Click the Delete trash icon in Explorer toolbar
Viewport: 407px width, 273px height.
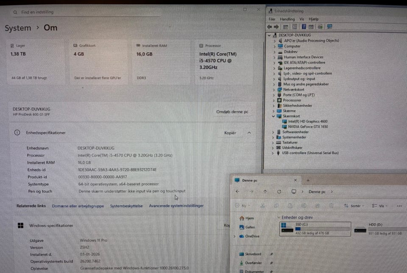point(332,206)
